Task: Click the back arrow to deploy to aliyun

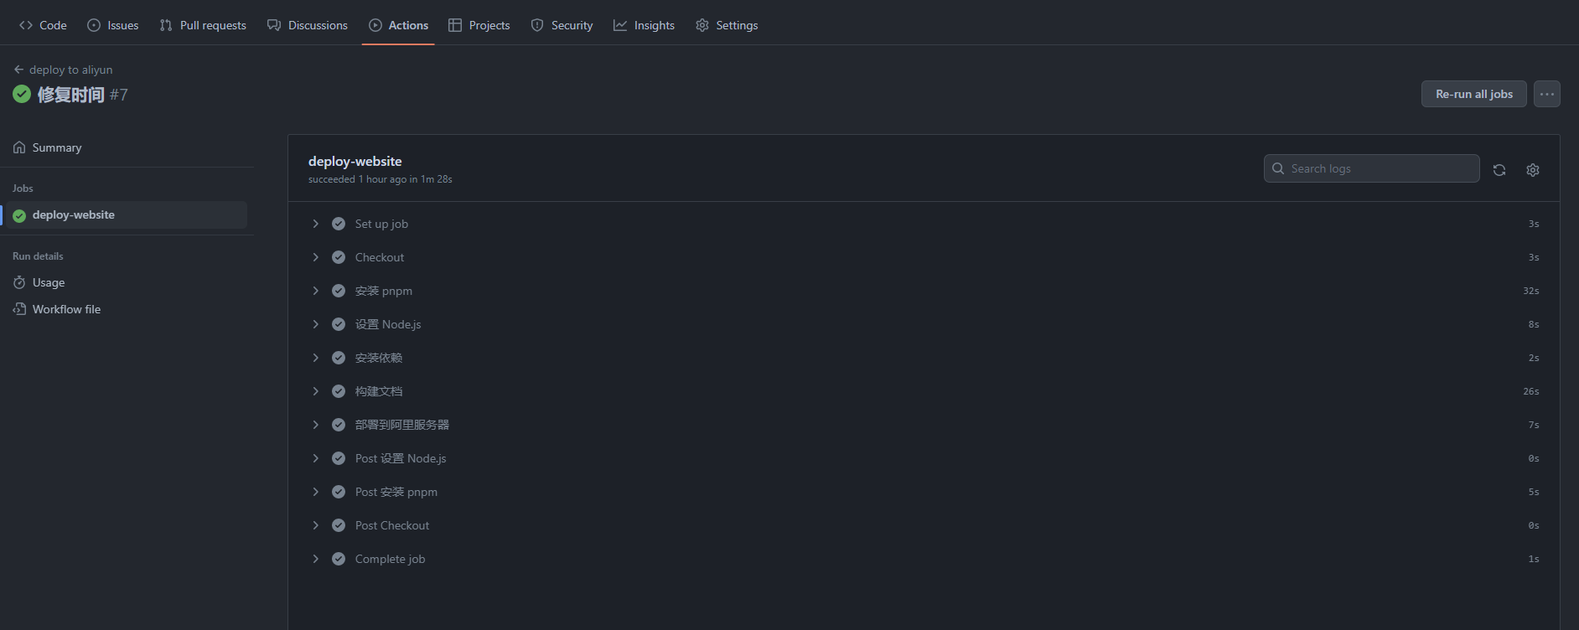Action: tap(18, 70)
